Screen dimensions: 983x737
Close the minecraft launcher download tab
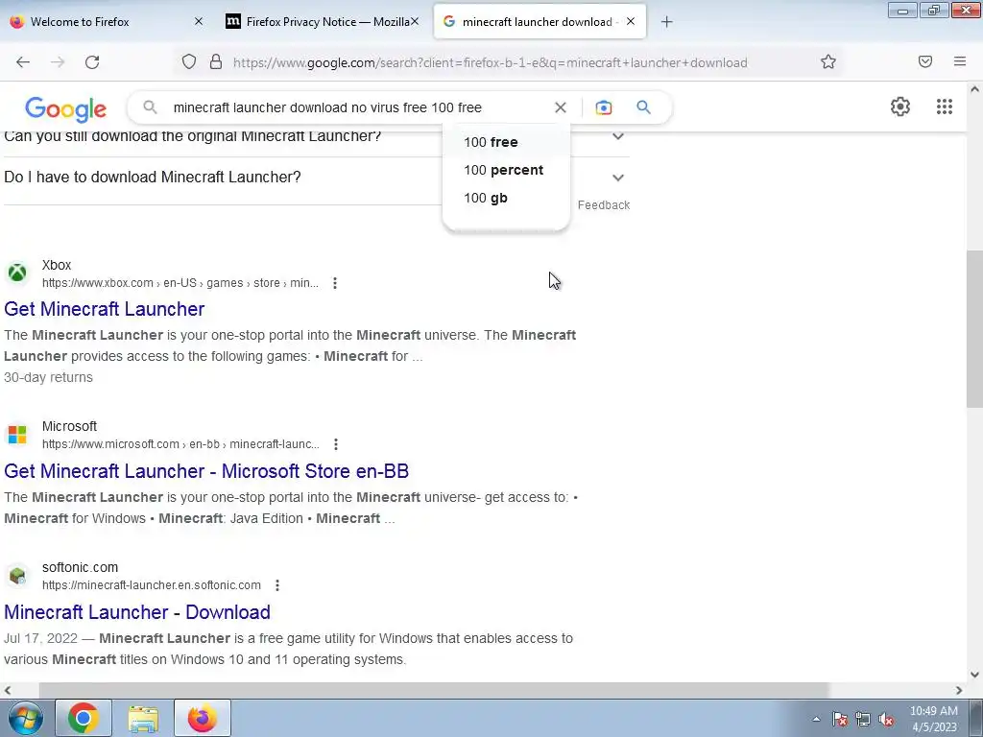tap(631, 21)
